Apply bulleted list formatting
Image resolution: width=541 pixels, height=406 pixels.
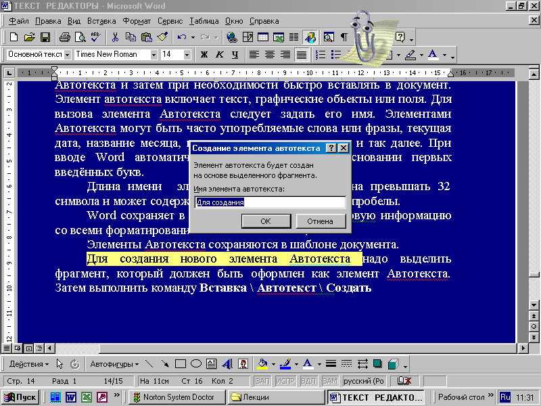coord(336,55)
